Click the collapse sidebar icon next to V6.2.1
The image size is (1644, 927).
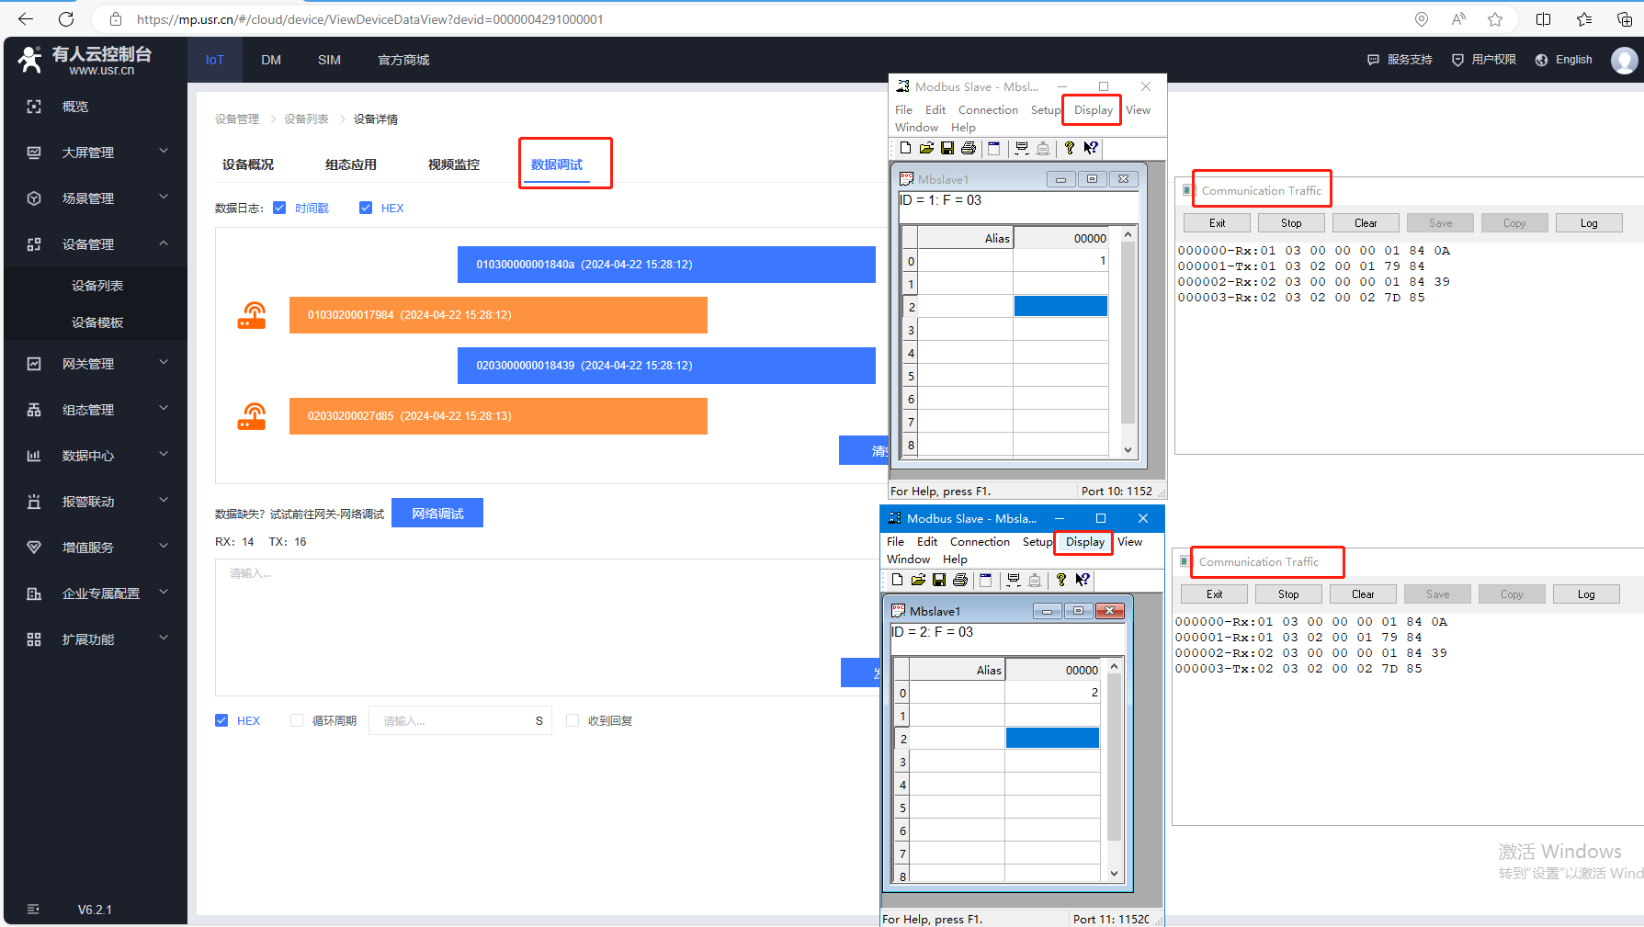34,910
